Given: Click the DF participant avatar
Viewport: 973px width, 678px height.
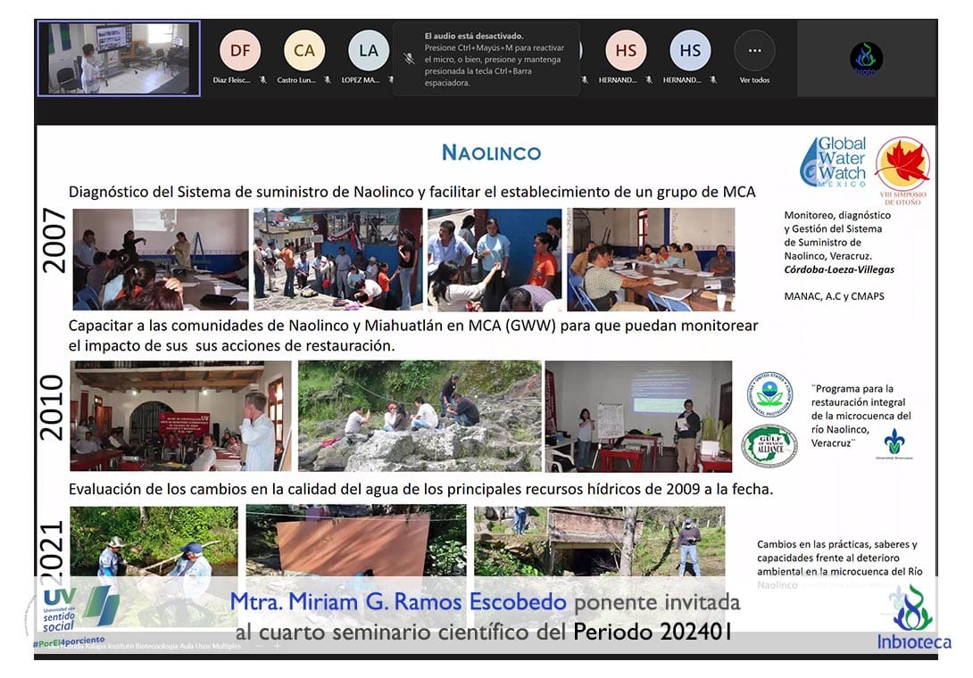Looking at the screenshot, I should (x=240, y=51).
